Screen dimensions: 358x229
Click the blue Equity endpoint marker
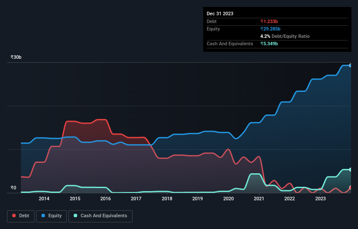351,65
